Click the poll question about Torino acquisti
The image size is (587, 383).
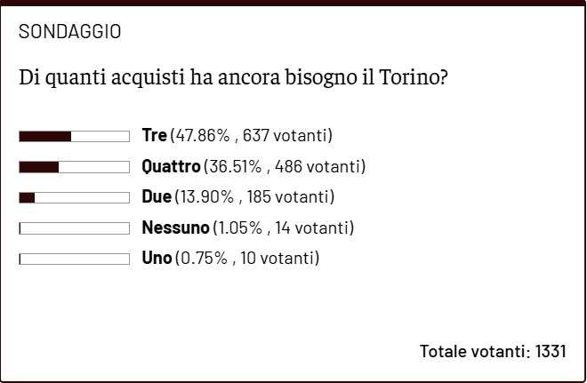[233, 78]
